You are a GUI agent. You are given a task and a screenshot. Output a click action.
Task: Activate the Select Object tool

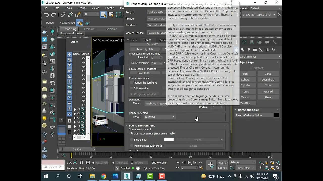pyautogui.click(x=103, y=15)
